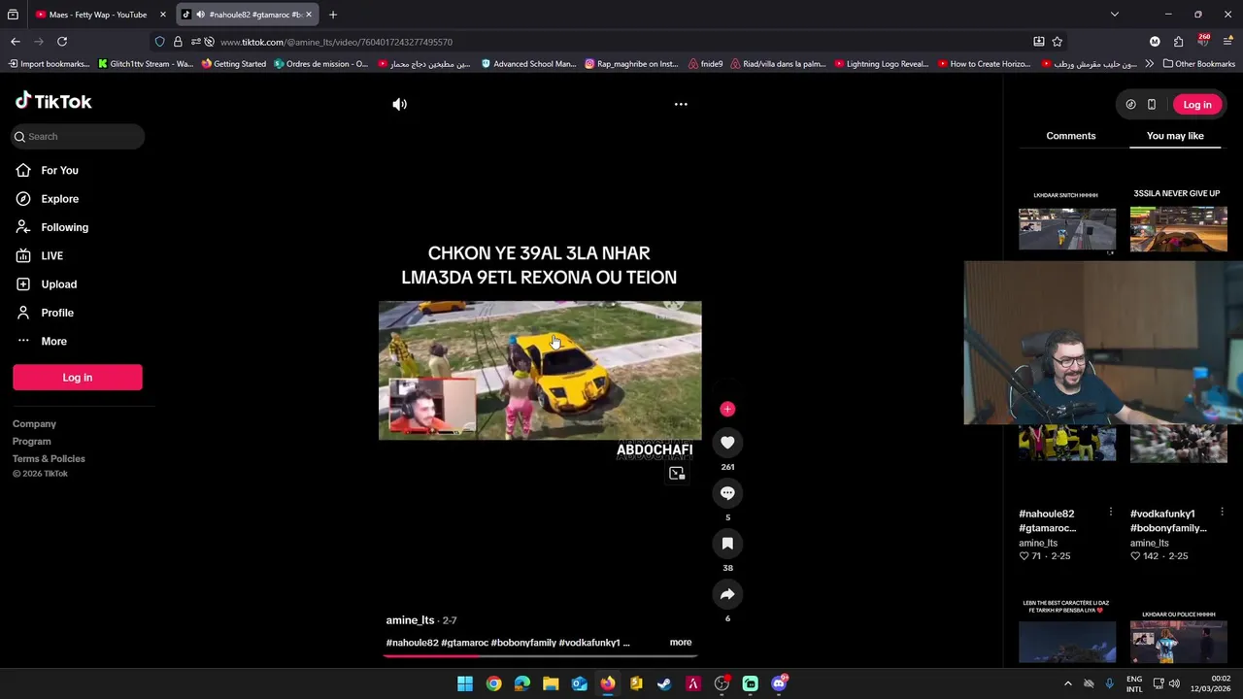Click the TikTok search field
1243x699 pixels.
click(x=79, y=136)
